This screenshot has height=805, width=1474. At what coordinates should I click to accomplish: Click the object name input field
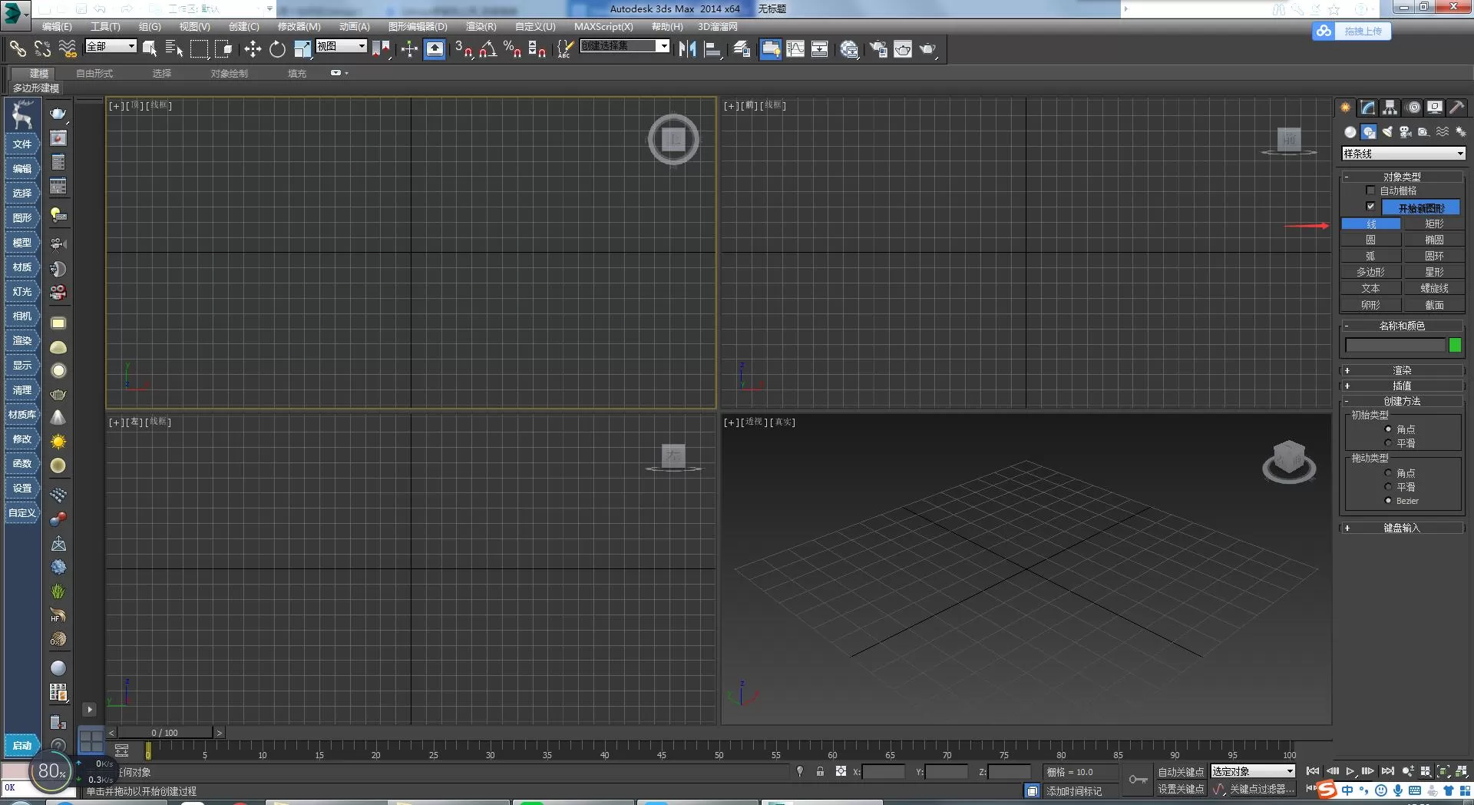coord(1396,346)
